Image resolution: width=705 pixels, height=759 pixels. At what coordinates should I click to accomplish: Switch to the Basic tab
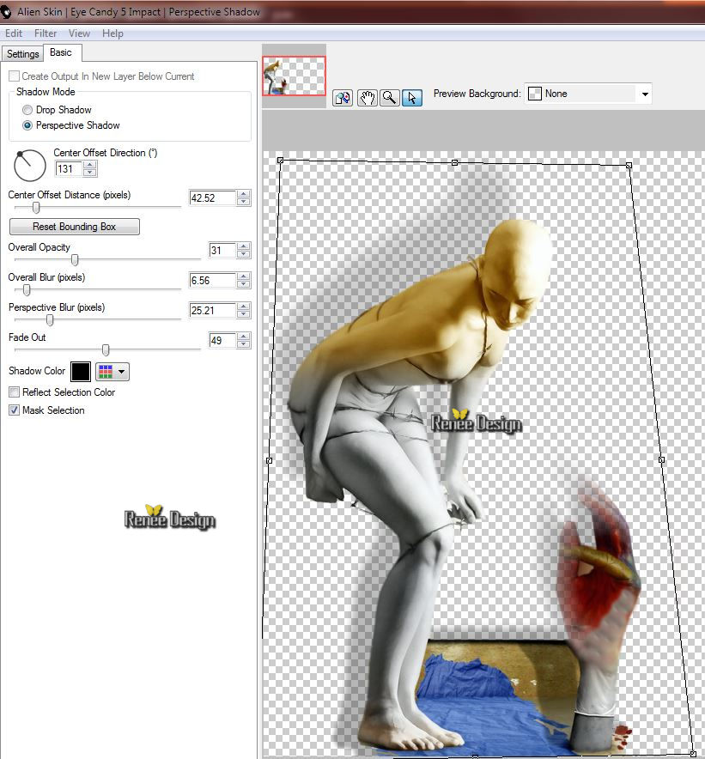tap(61, 52)
